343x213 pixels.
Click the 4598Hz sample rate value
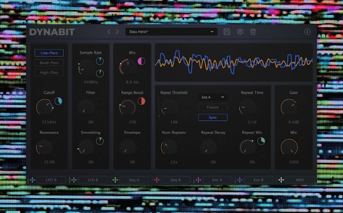[x=90, y=82]
